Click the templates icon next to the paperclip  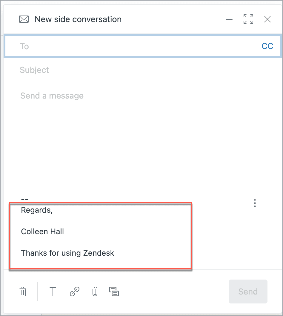click(114, 292)
